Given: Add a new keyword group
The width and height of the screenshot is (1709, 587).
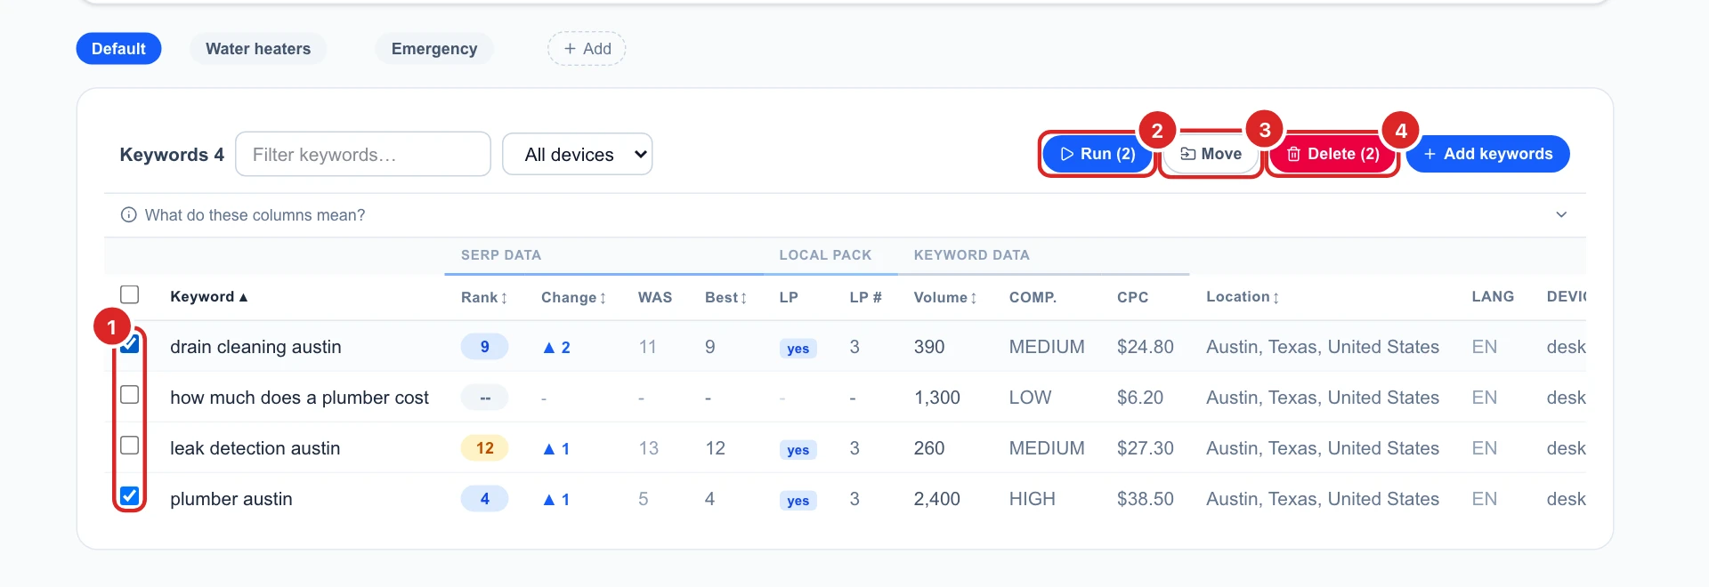Looking at the screenshot, I should coord(587,49).
